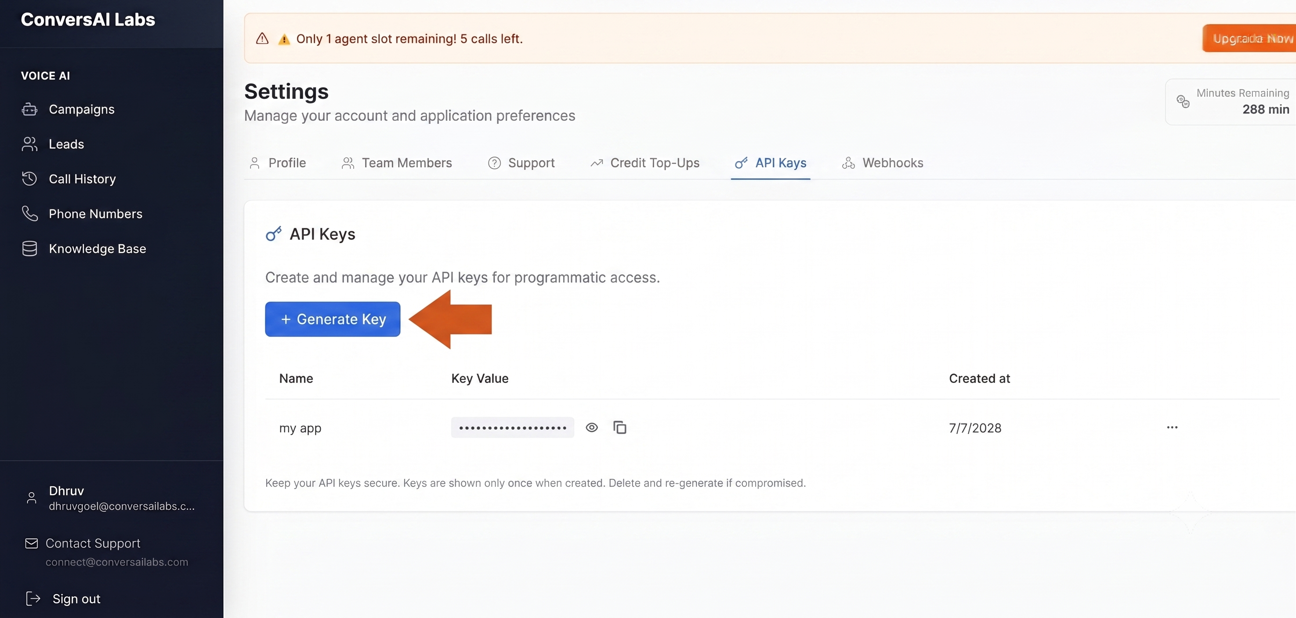
Task: Click the Campaigns robot icon
Action: click(x=30, y=109)
